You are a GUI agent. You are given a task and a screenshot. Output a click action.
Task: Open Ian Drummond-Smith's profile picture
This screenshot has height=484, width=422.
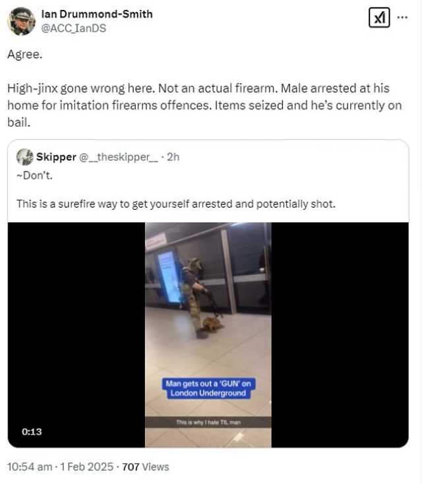(21, 21)
